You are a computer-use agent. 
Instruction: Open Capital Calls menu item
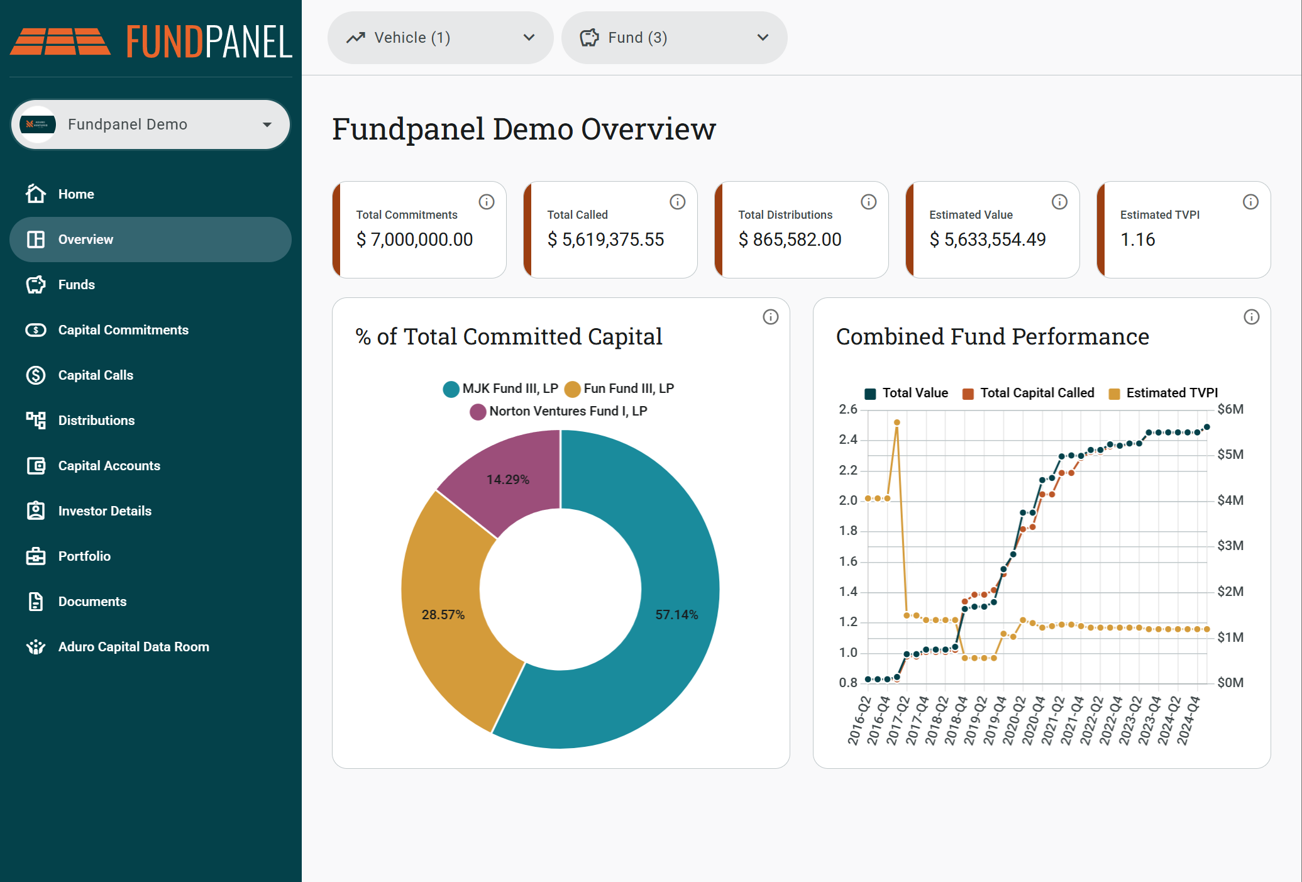(151, 375)
